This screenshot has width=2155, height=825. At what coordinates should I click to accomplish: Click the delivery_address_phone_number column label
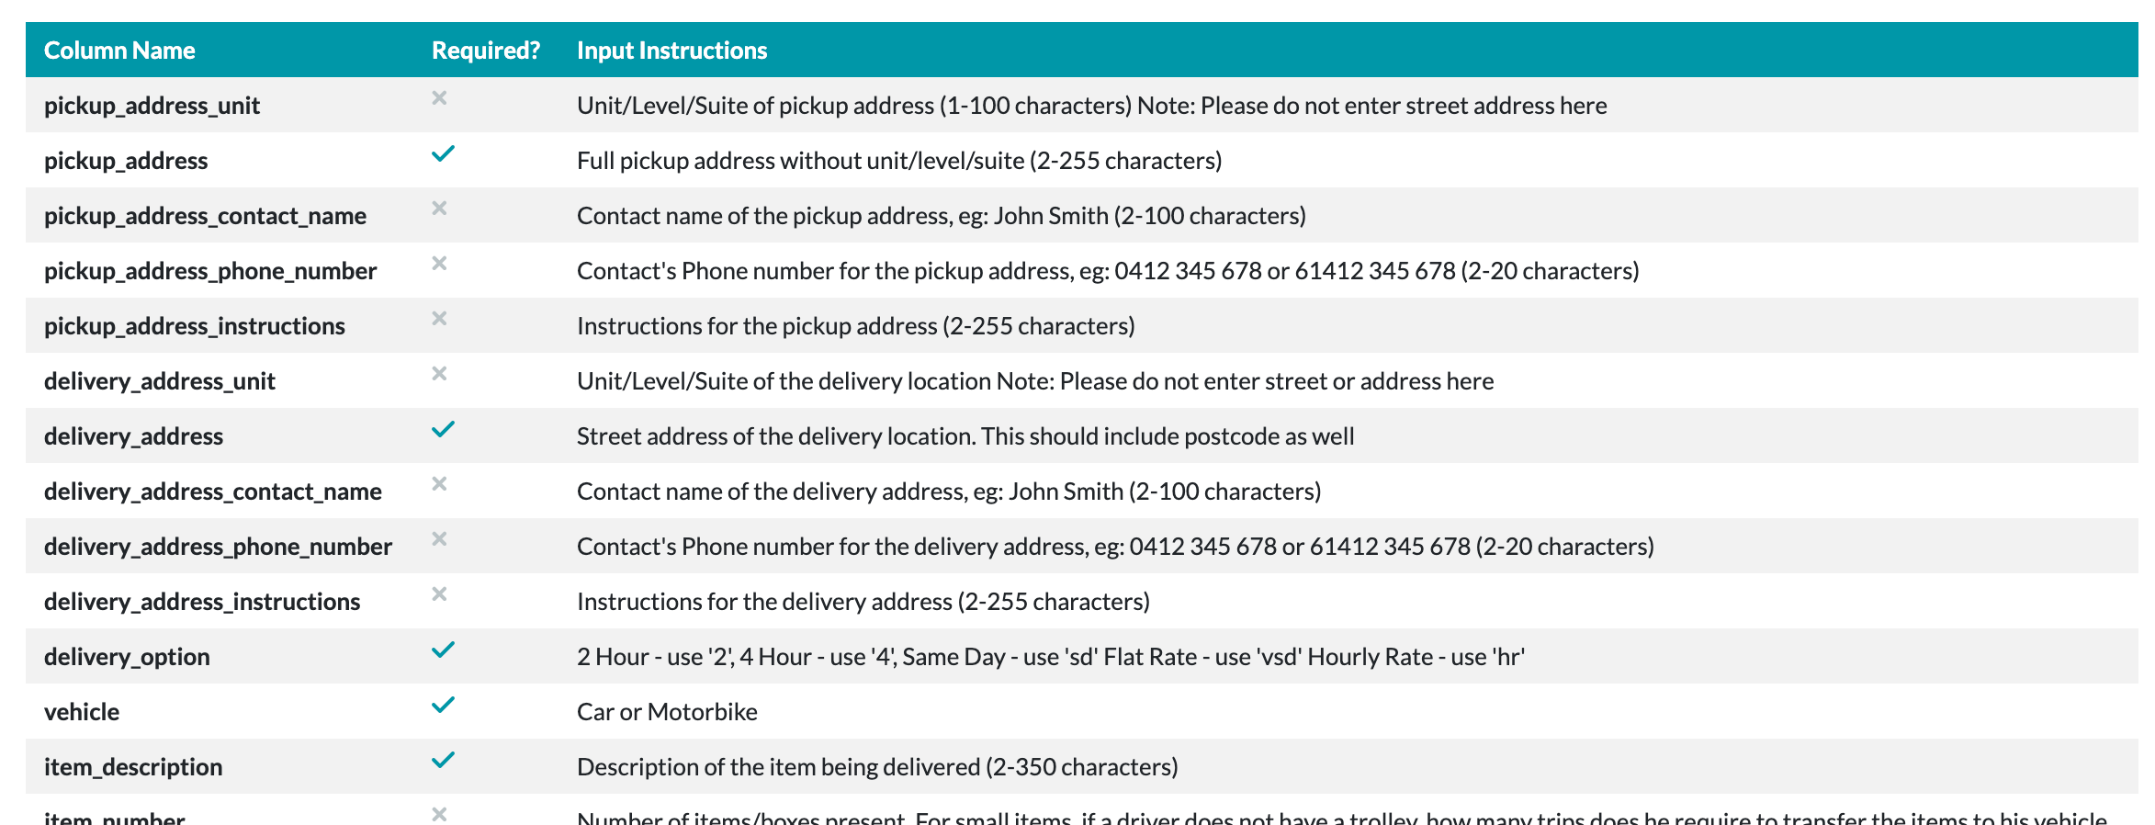coord(218,547)
